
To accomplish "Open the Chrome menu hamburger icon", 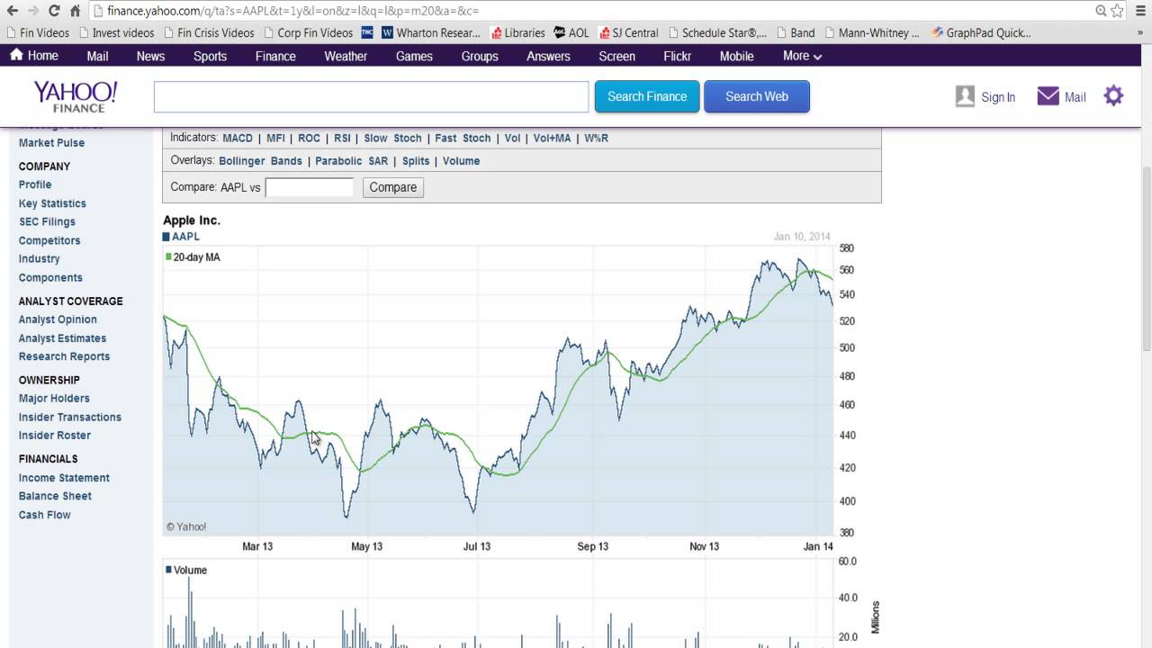I will 1138,11.
